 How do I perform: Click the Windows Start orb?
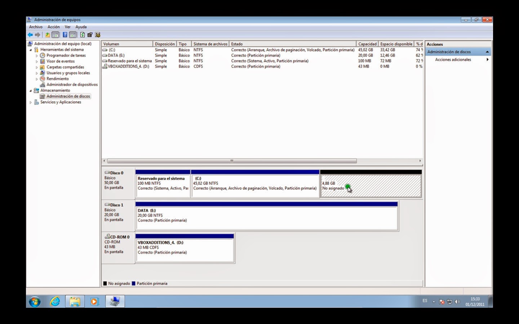click(35, 302)
